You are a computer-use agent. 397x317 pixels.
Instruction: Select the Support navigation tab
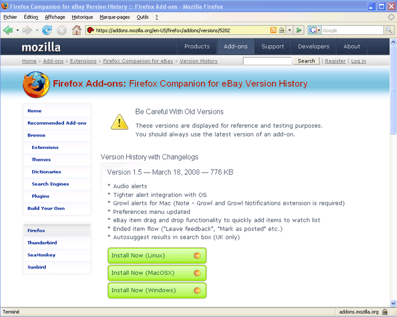pyautogui.click(x=273, y=47)
